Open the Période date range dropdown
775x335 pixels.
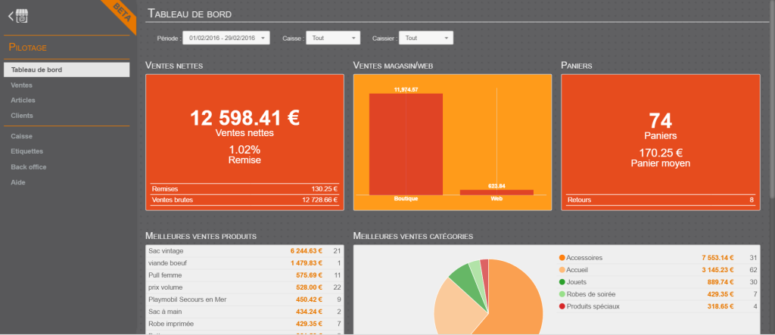click(x=227, y=38)
